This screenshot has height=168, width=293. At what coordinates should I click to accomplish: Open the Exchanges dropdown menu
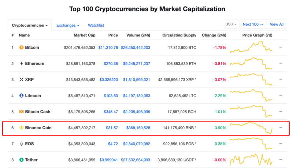coord(68,25)
